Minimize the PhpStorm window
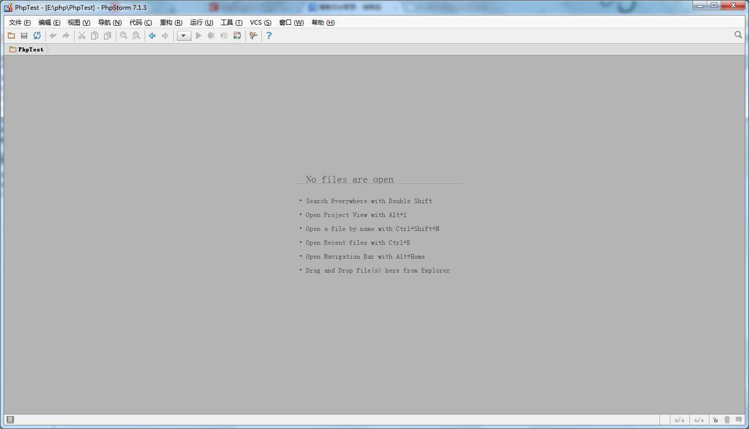This screenshot has width=749, height=429. tap(700, 5)
